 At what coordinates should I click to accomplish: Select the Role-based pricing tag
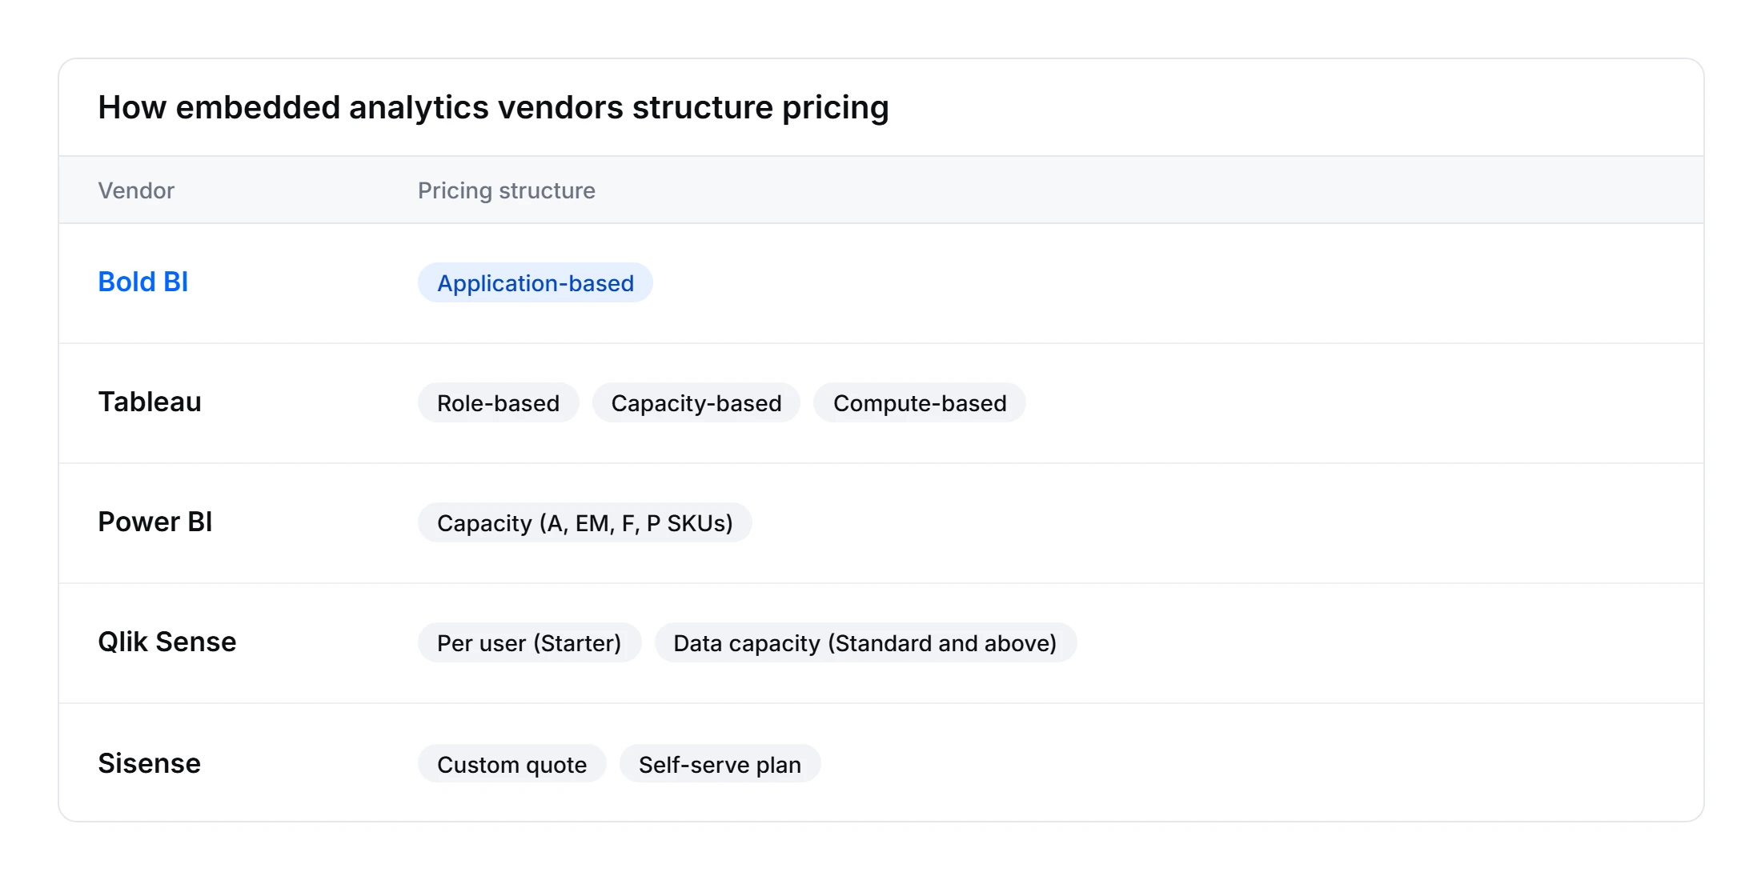[x=498, y=403]
